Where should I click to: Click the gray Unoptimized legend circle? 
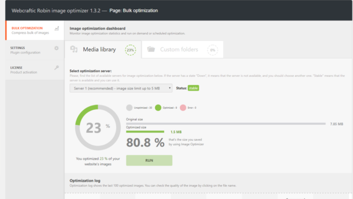129,108
